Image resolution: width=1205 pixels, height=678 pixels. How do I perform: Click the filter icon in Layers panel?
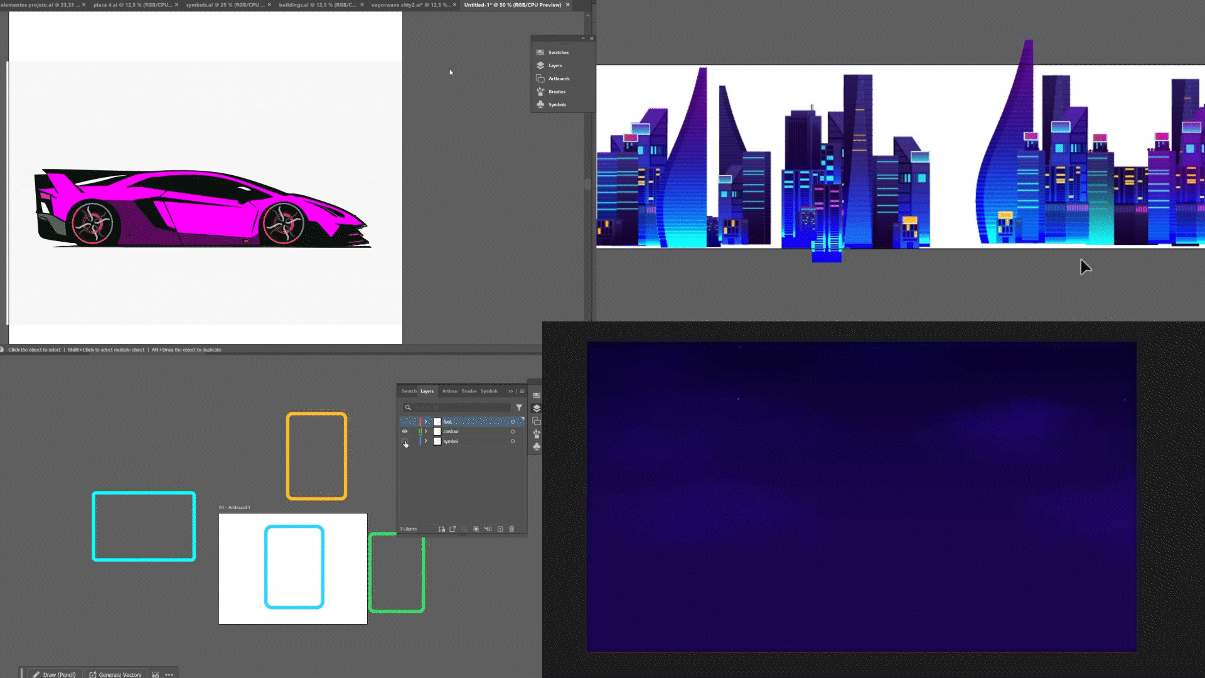519,407
